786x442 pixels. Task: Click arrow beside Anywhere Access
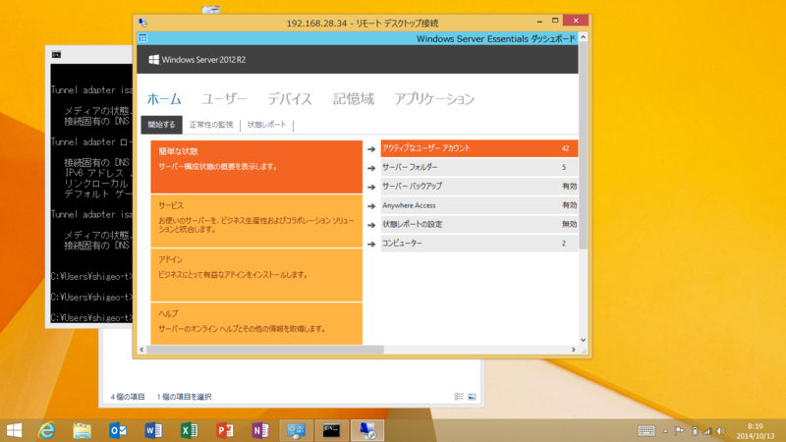tap(371, 206)
